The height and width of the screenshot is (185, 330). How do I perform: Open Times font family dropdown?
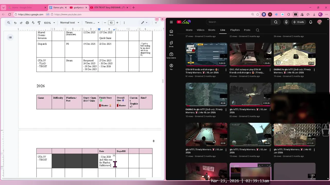click(x=92, y=23)
